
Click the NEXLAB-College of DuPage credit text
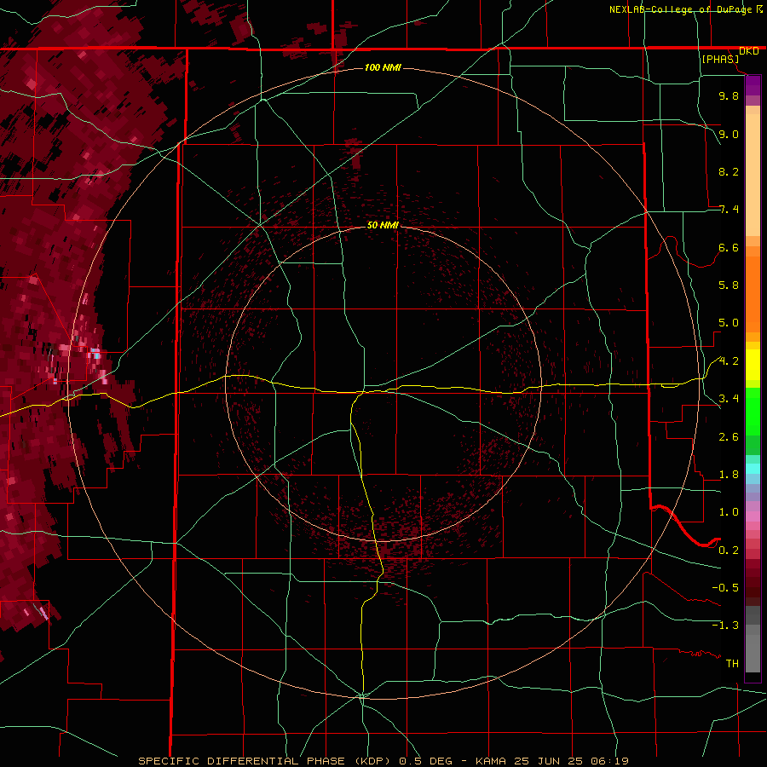[x=681, y=9]
